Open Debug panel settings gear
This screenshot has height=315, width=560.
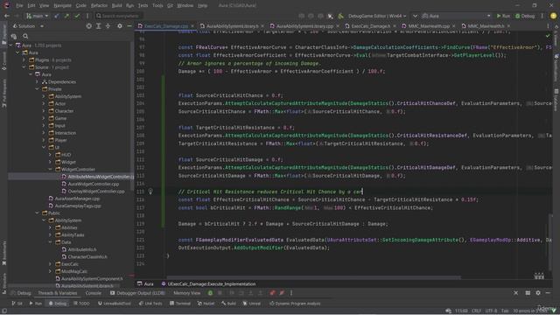(538, 293)
